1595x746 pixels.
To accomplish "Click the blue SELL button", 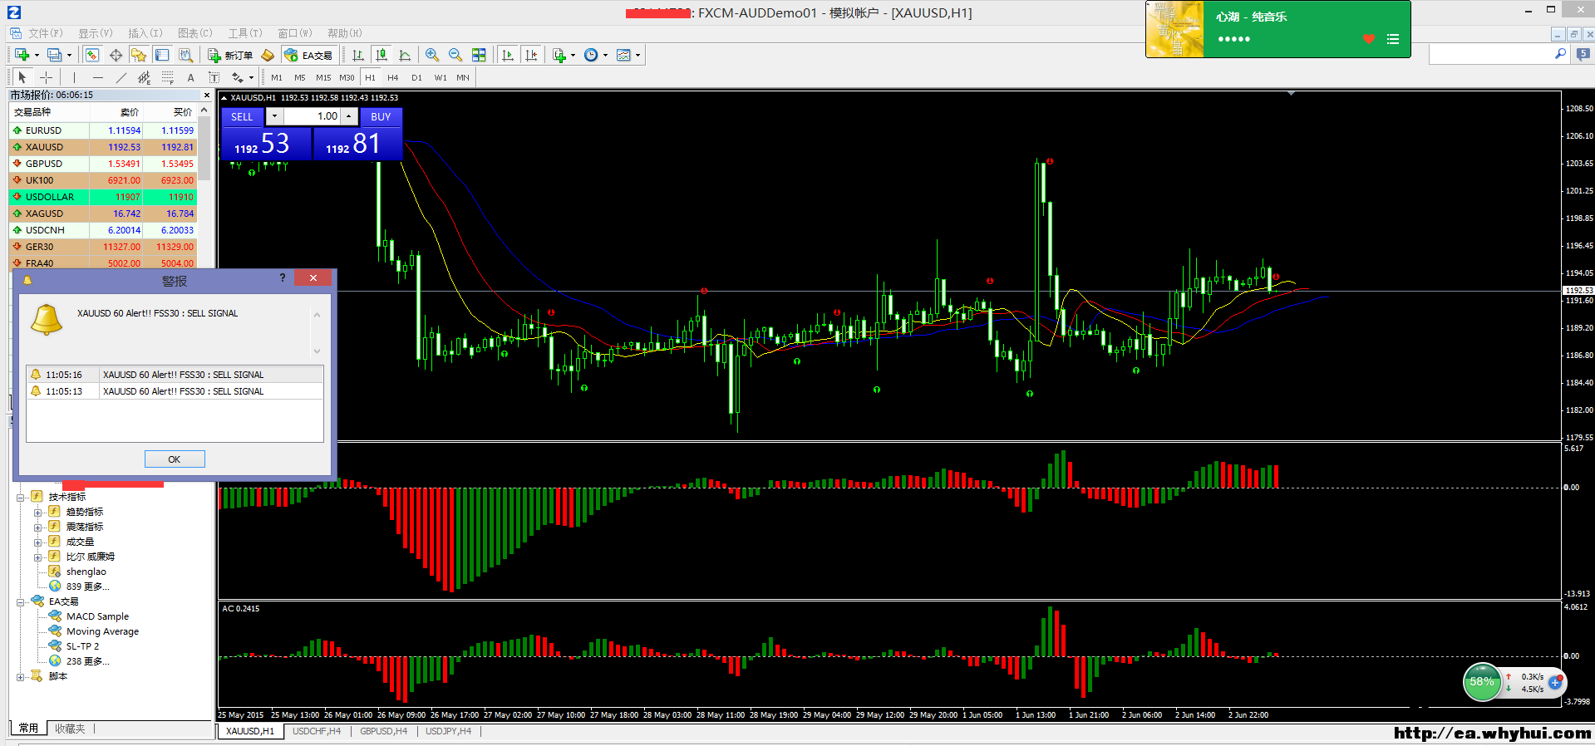I will coord(242,117).
